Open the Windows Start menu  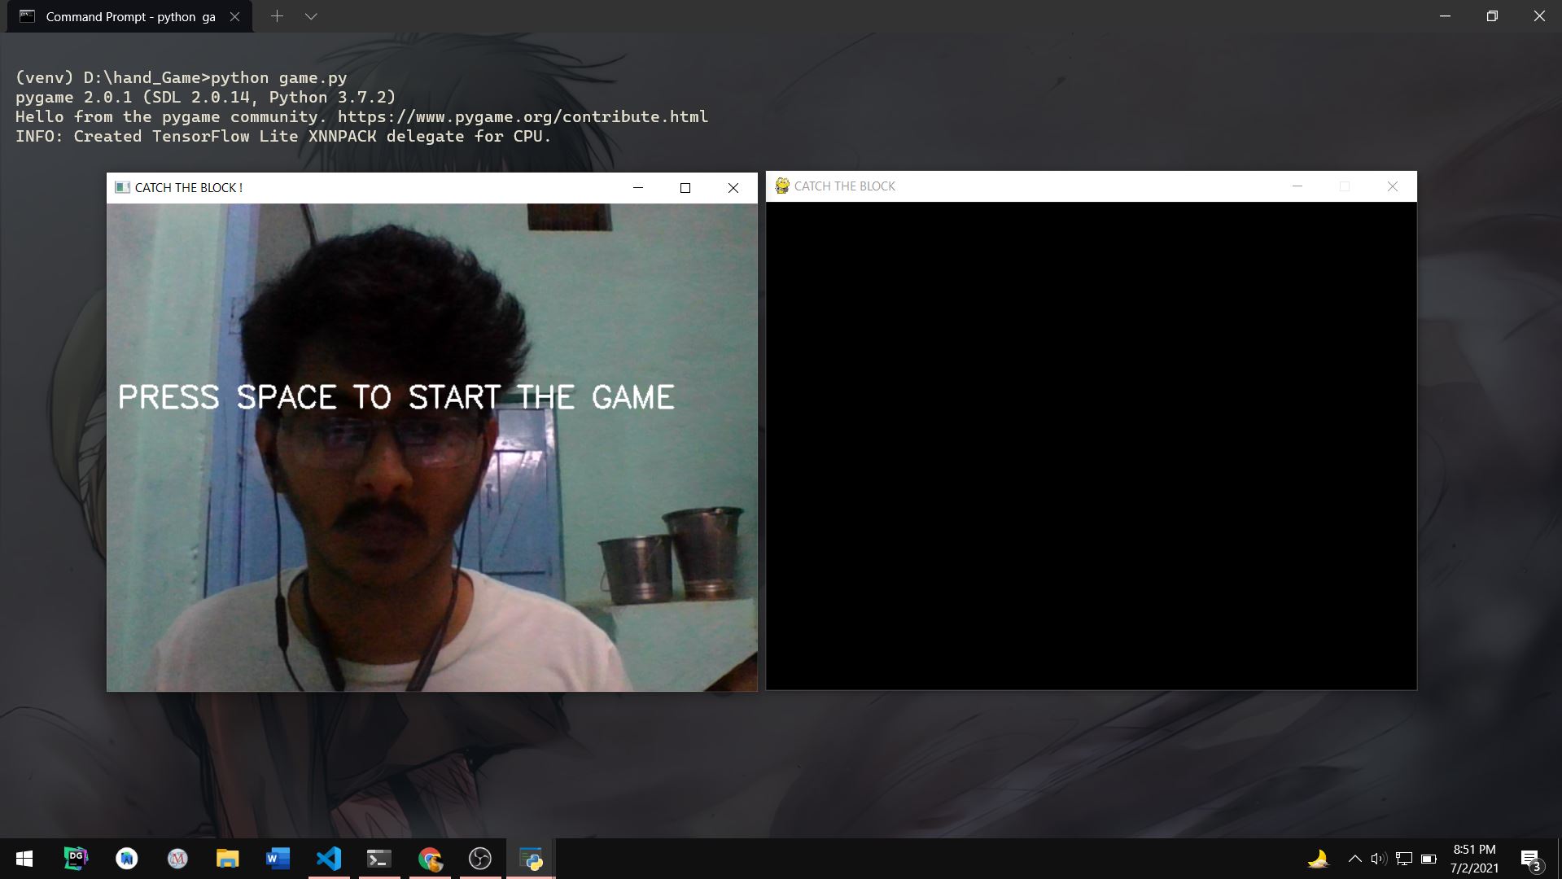24,859
